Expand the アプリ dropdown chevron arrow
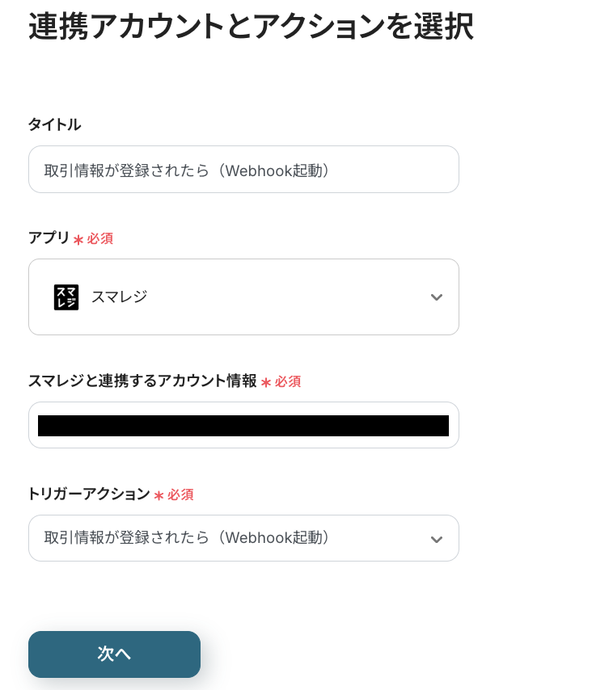592x690 pixels. coord(437,297)
